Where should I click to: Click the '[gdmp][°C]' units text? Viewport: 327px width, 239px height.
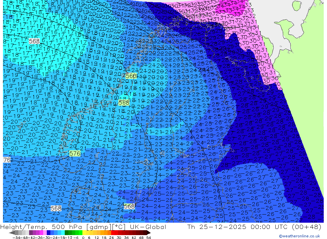point(106,227)
